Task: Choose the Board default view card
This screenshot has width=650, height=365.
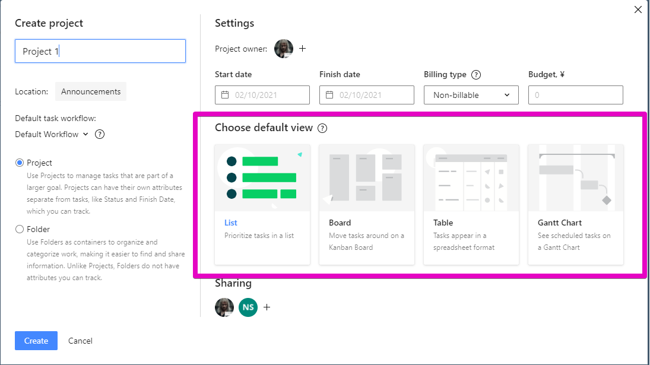Action: point(367,205)
